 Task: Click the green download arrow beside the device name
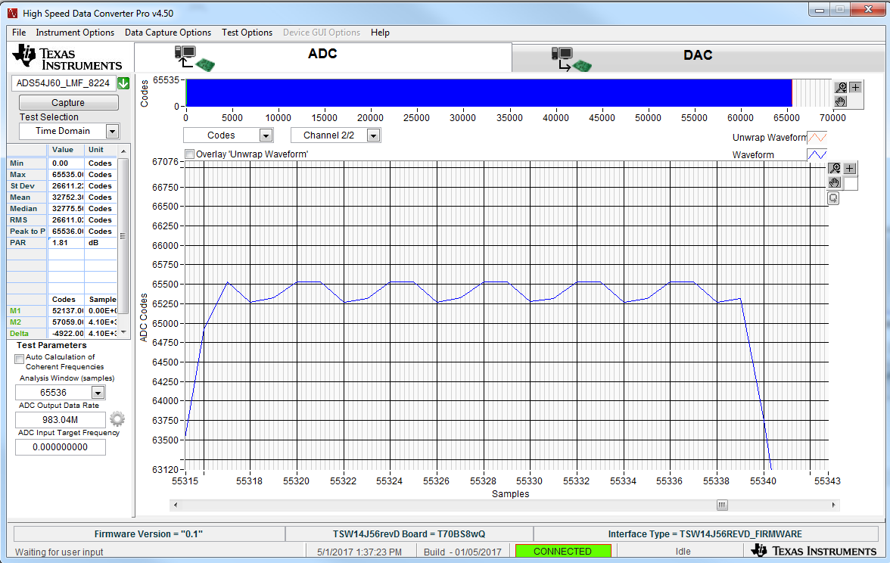123,83
